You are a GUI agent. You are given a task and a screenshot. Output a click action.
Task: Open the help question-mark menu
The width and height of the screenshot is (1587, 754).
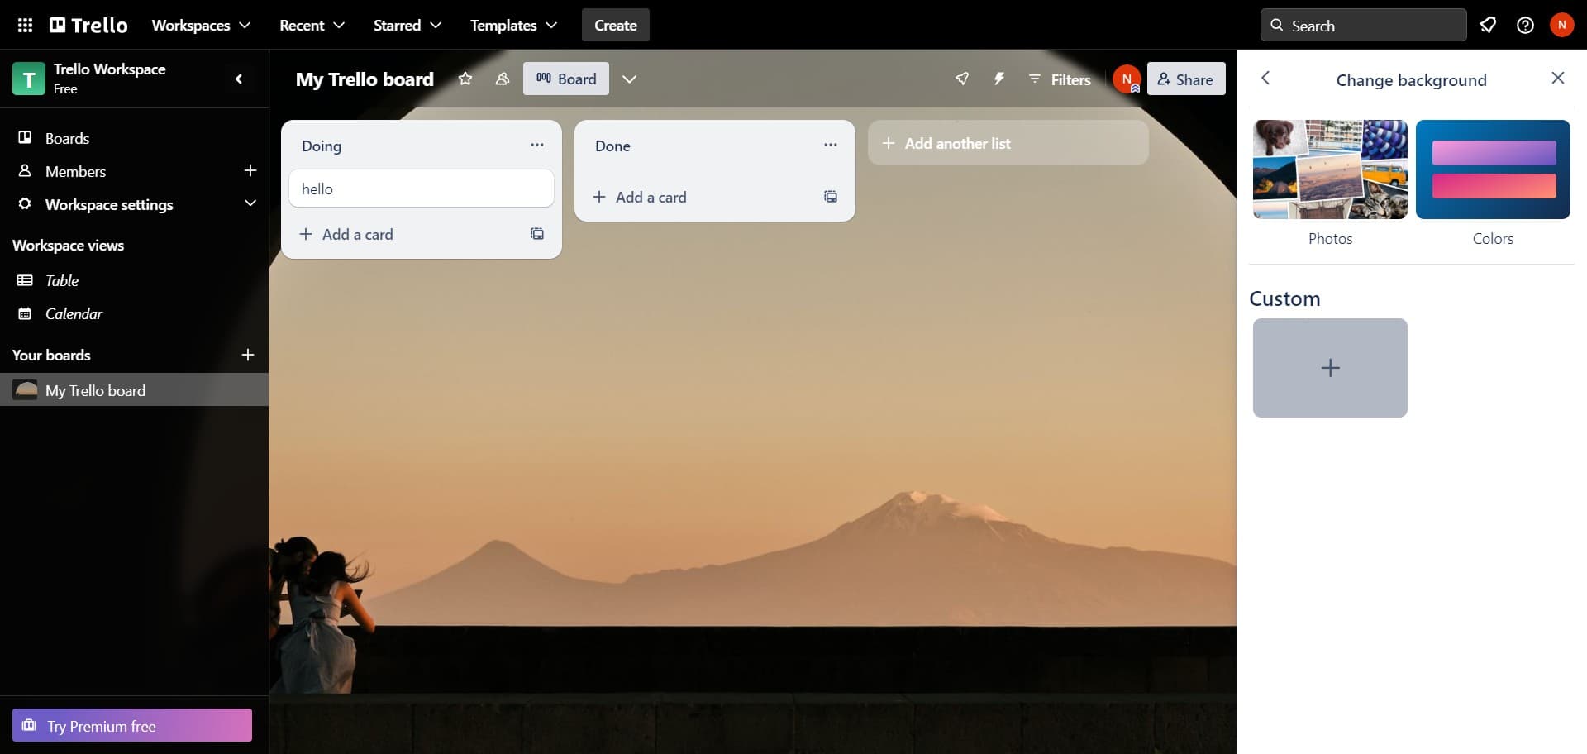pyautogui.click(x=1525, y=25)
